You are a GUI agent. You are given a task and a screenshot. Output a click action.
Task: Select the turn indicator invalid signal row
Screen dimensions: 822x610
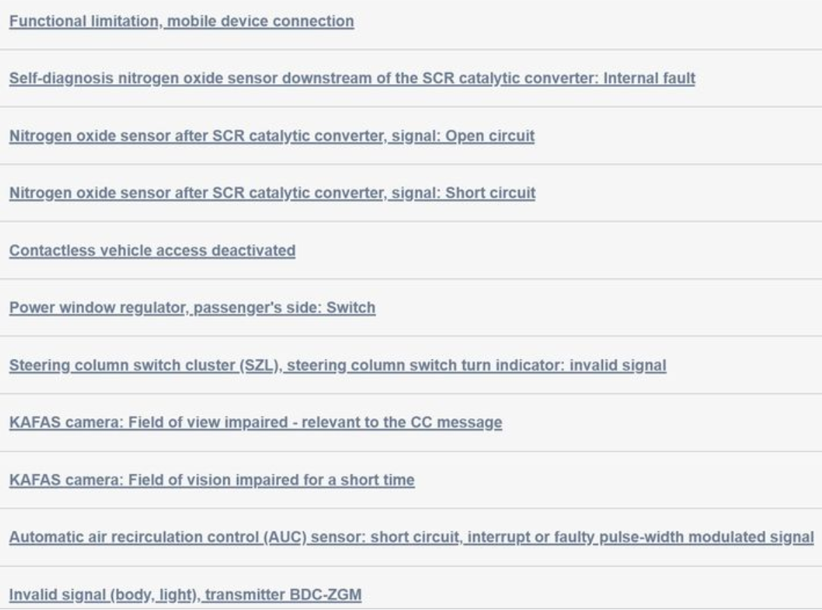pos(411,365)
